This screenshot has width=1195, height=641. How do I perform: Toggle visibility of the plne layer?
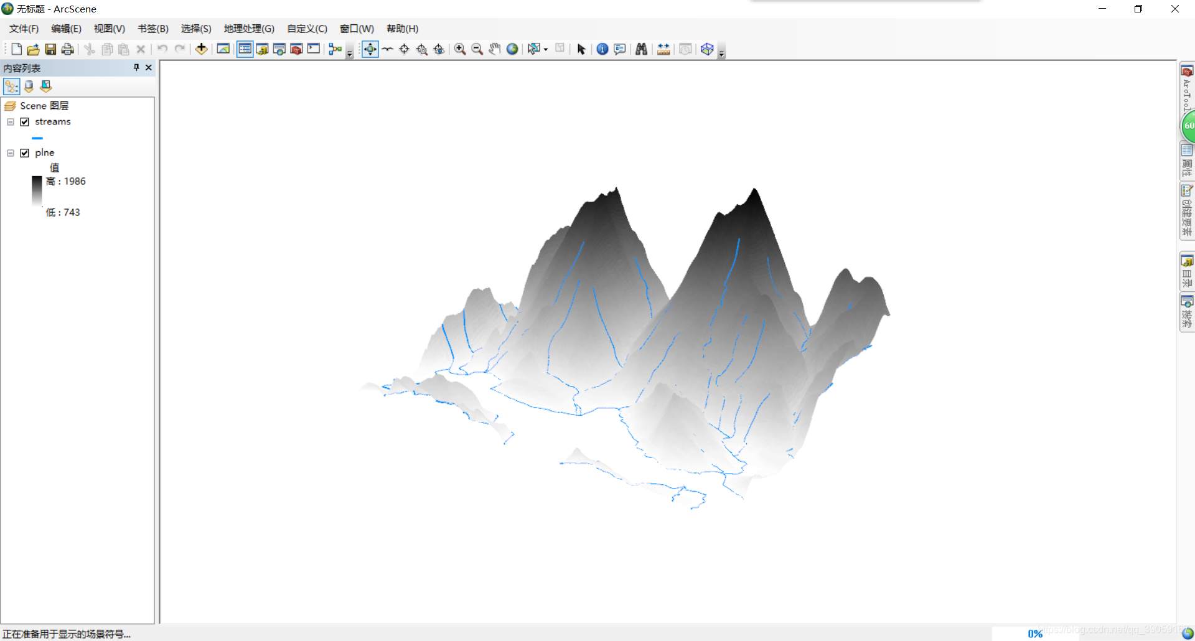[x=25, y=153]
